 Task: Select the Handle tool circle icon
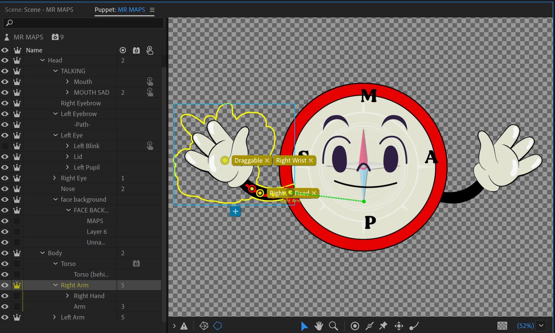point(355,326)
